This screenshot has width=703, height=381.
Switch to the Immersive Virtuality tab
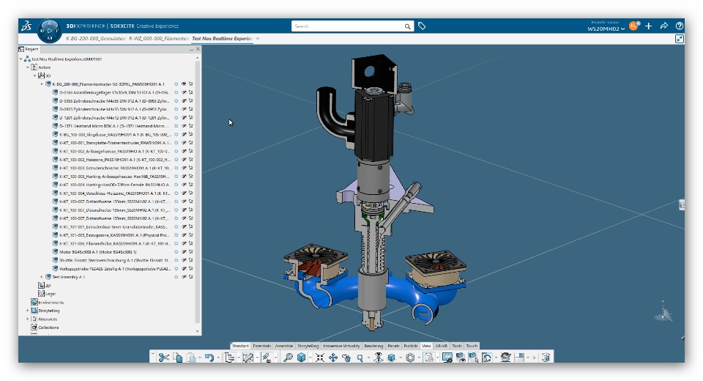point(342,346)
